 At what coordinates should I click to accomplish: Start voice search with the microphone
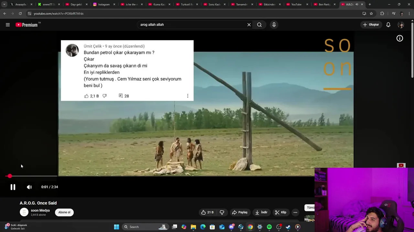pyautogui.click(x=274, y=24)
